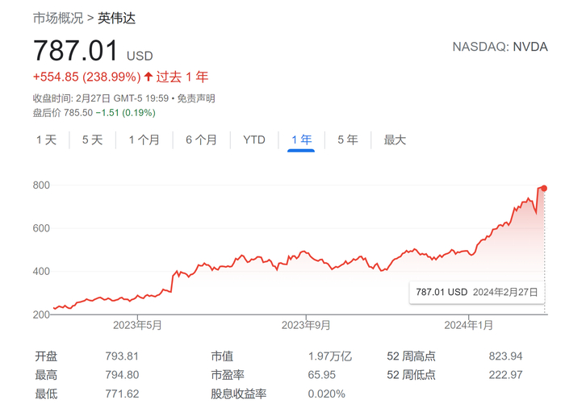Open the 免责声明 disclaimer link
The image size is (565, 408).
click(x=196, y=98)
